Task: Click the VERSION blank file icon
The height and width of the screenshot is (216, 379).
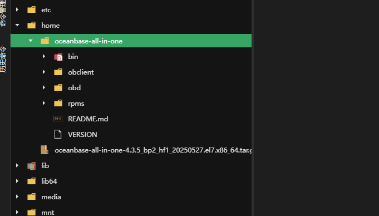Action: [58, 134]
